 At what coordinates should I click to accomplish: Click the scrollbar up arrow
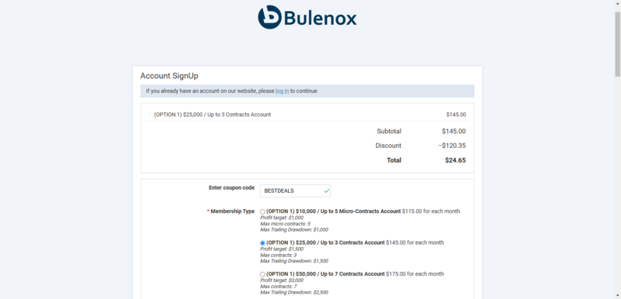coord(617,4)
